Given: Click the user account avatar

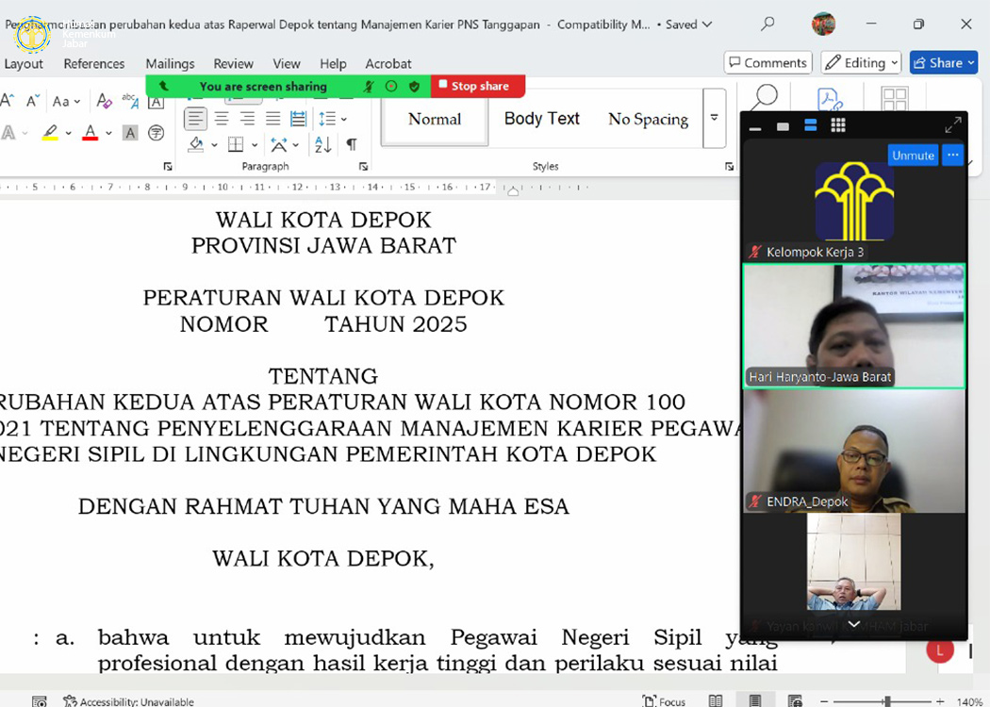Looking at the screenshot, I should point(823,24).
